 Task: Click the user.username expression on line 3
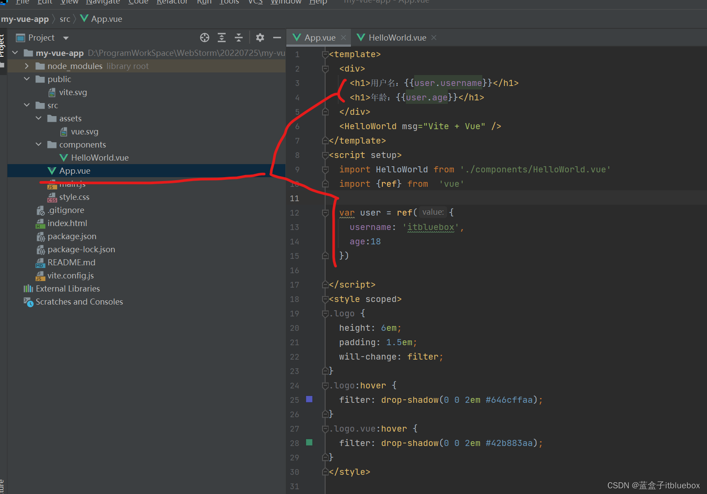(448, 83)
